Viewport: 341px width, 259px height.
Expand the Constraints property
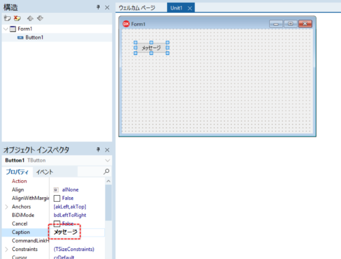coord(7,249)
